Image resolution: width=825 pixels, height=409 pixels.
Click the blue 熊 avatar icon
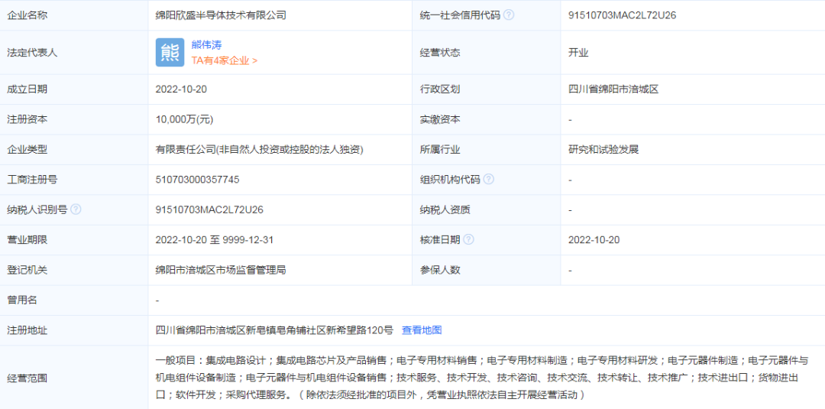pyautogui.click(x=170, y=52)
